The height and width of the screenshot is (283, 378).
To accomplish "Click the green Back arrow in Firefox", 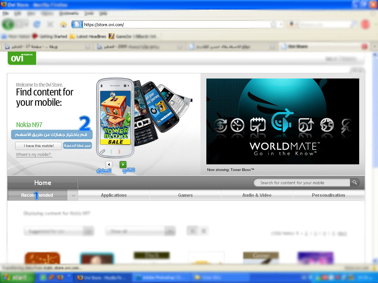I will point(8,24).
